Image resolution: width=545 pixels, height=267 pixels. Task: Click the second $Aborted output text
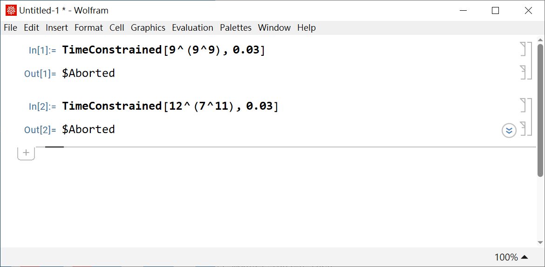pyautogui.click(x=89, y=129)
